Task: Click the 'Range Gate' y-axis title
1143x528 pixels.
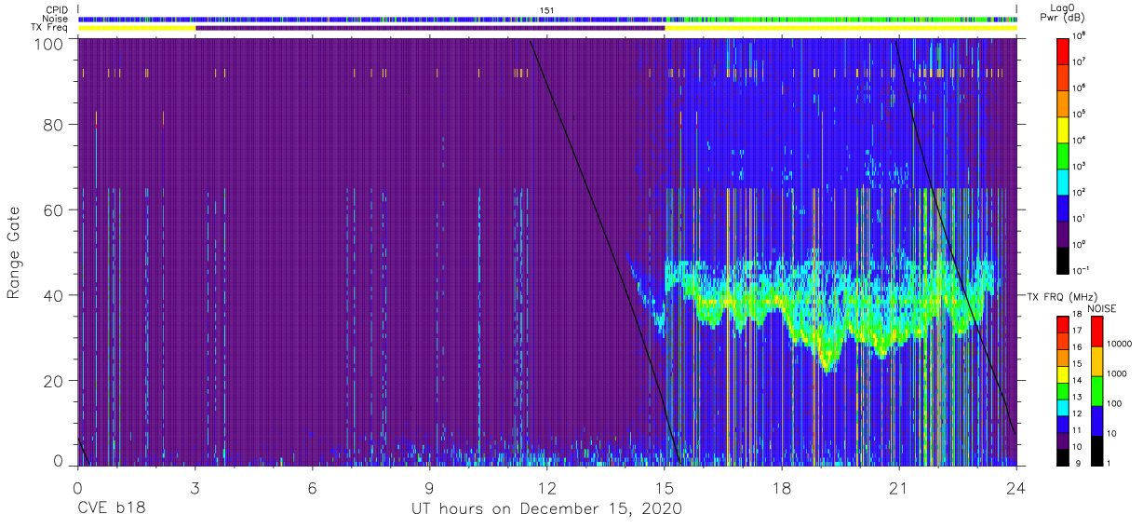Action: (14, 251)
